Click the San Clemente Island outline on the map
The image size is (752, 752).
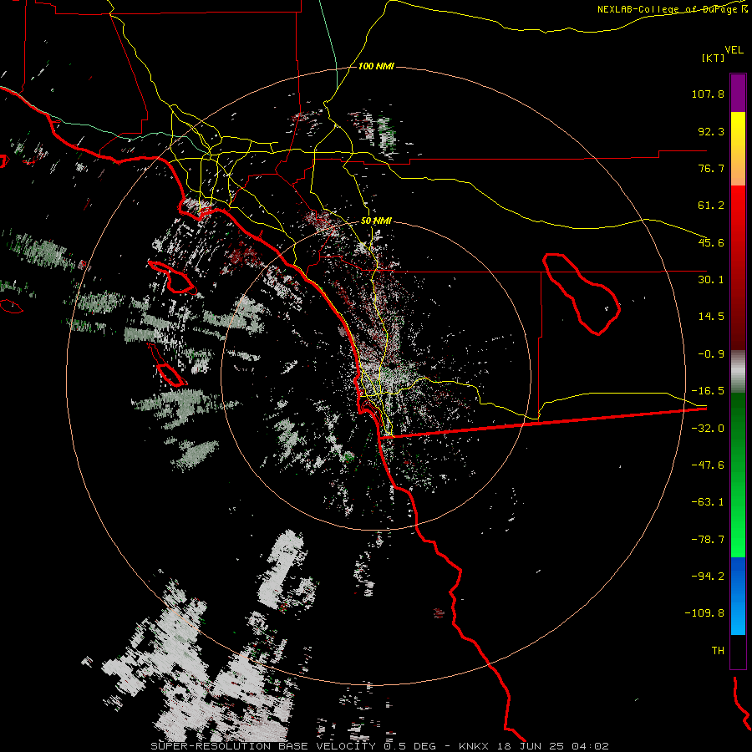[168, 367]
